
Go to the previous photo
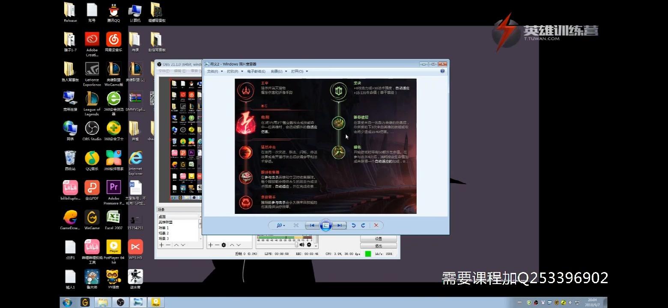(x=312, y=225)
